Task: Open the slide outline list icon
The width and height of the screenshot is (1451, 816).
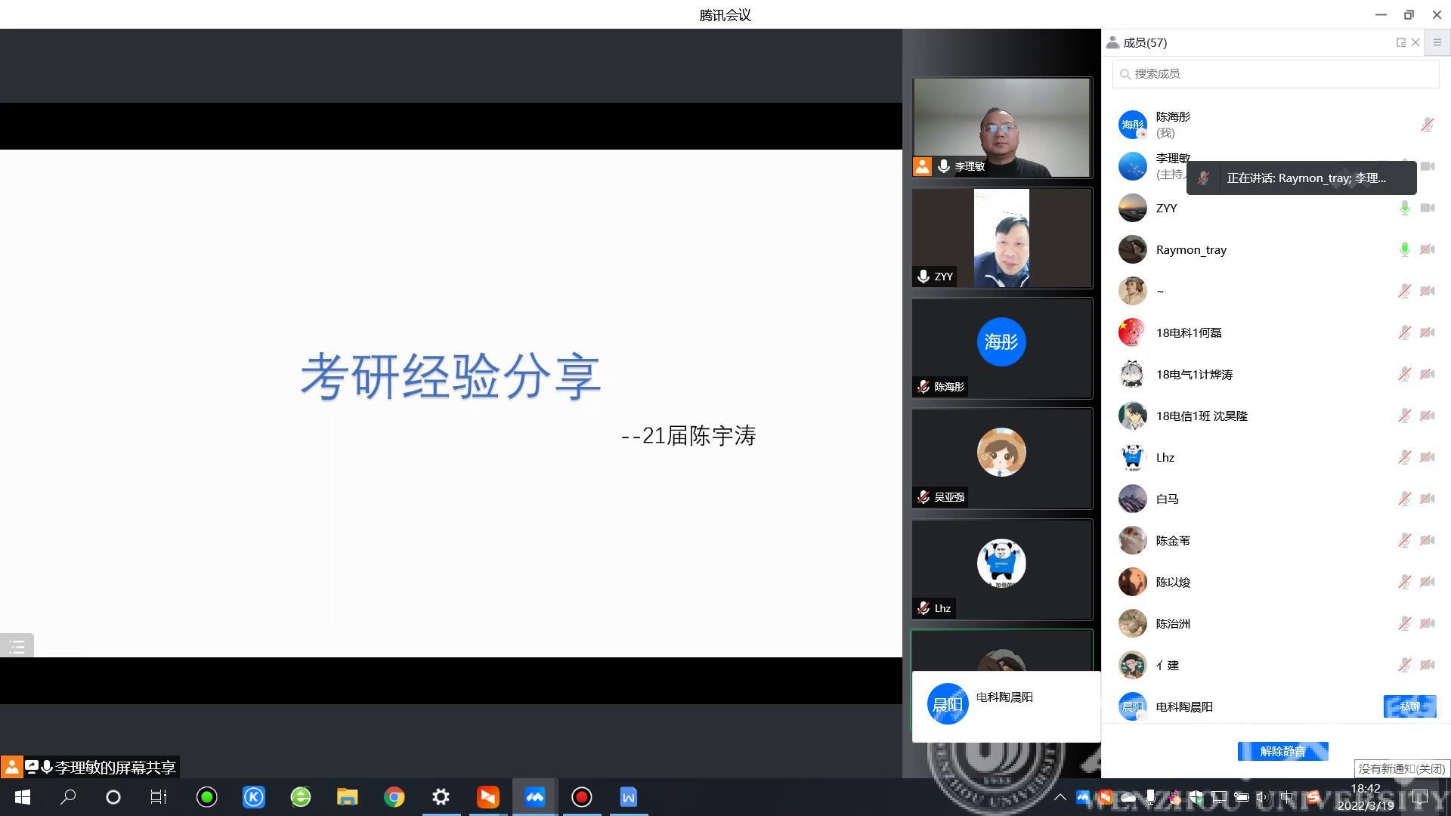Action: coord(17,646)
